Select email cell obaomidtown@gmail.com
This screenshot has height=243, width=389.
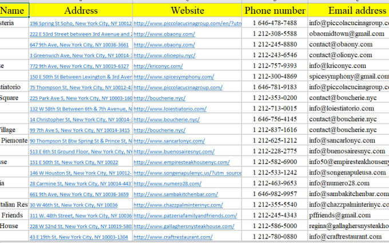348,34
